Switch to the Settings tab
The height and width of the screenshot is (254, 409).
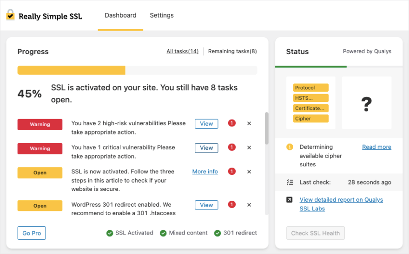pyautogui.click(x=162, y=15)
